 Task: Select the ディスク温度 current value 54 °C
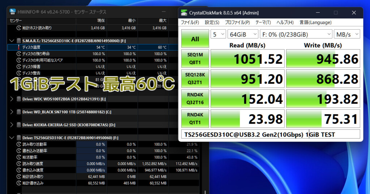pyautogui.click(x=100, y=47)
